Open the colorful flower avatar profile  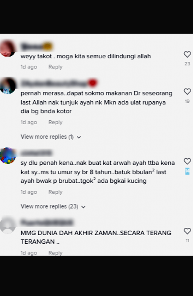coord(8,156)
